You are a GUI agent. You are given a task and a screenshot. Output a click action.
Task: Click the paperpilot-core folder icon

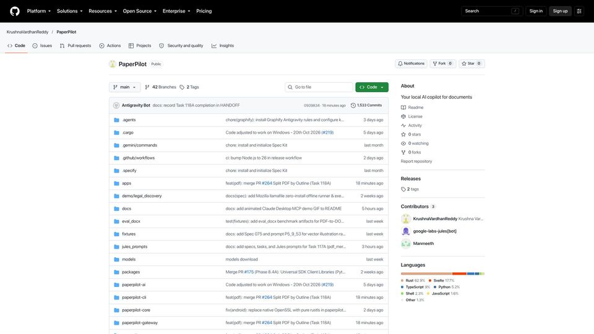[x=117, y=310]
